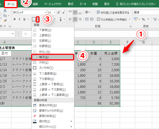159x129 pixels.
Task: Align text to the right
Action: coord(80,19)
